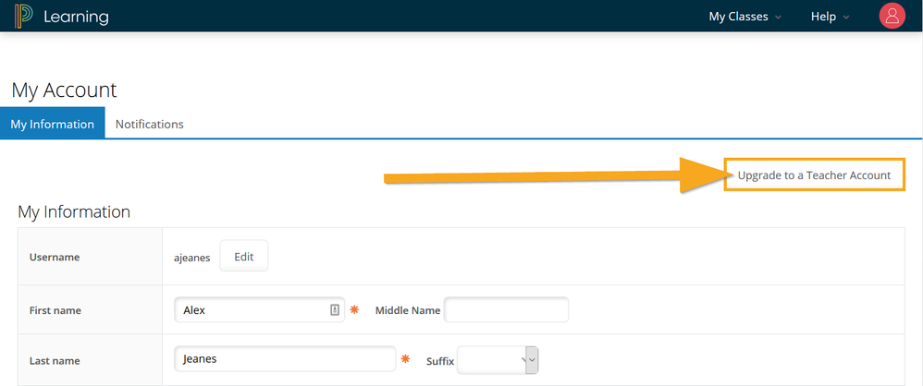Click the Suffix label

(440, 361)
